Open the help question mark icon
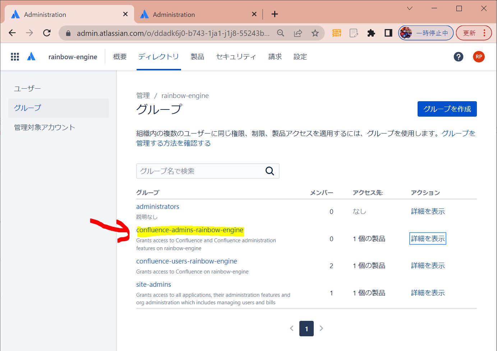This screenshot has height=351, width=497. point(458,57)
